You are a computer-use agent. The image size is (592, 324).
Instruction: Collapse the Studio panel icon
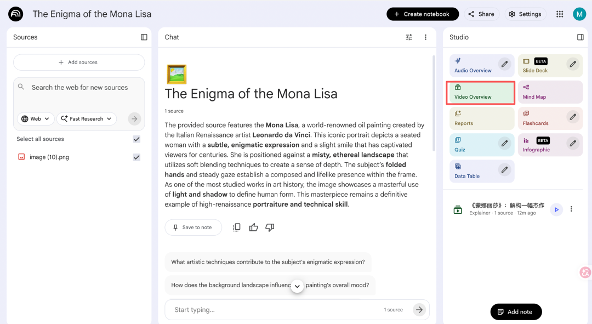click(x=580, y=37)
